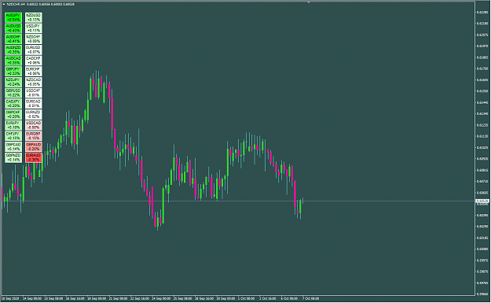Viewport: 491px width, 303px height.
Task: Select the AUDUSD +0.43% tile
Action: coord(13,28)
